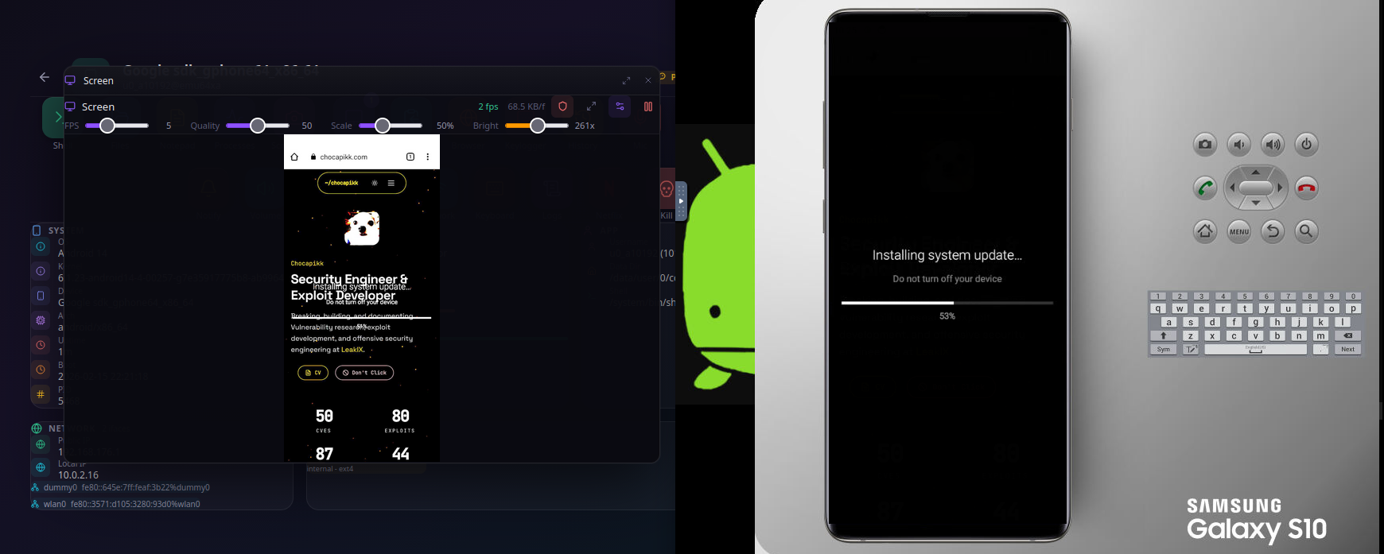Viewport: 1384px width, 554px height.
Task: Click the m key on emulator keyboard
Action: (x=1320, y=336)
